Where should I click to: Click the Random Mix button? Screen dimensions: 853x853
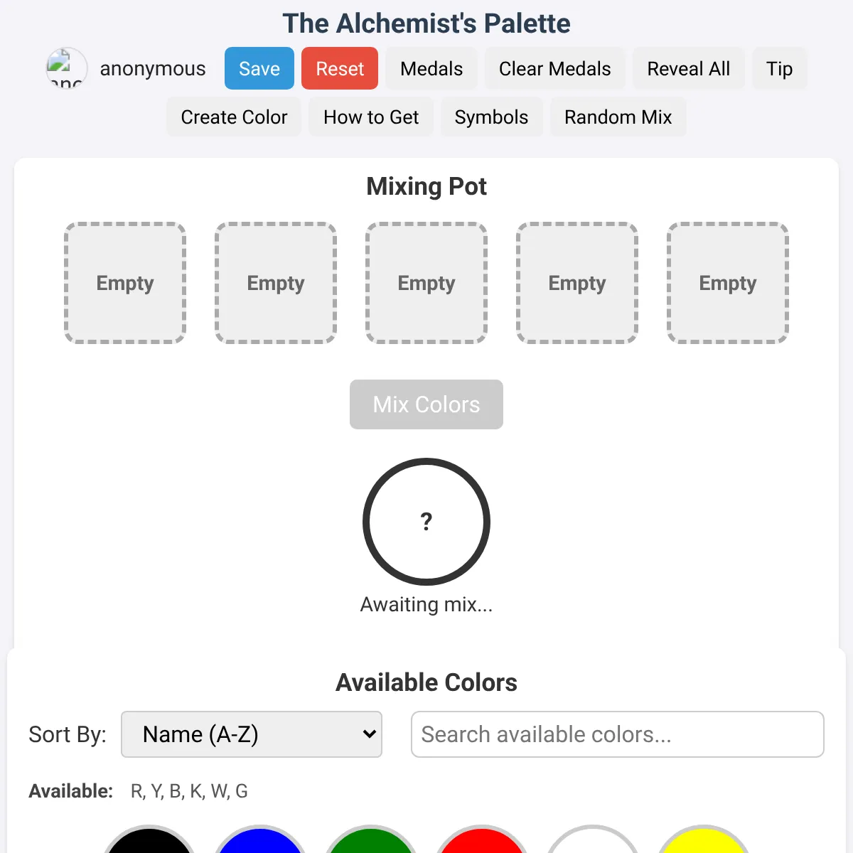pyautogui.click(x=618, y=117)
